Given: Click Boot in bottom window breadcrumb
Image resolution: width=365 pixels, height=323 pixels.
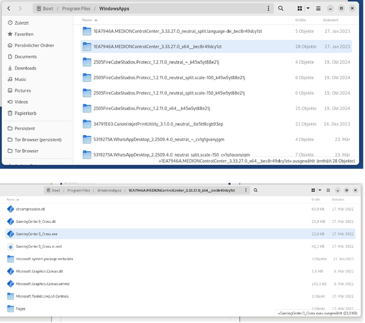Looking at the screenshot, I should [x=56, y=190].
